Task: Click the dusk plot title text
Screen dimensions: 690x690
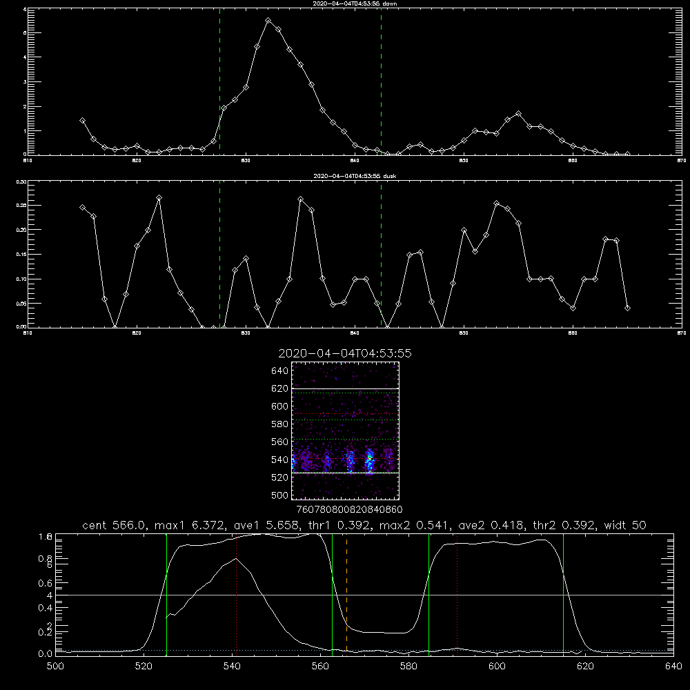Action: pyautogui.click(x=355, y=176)
